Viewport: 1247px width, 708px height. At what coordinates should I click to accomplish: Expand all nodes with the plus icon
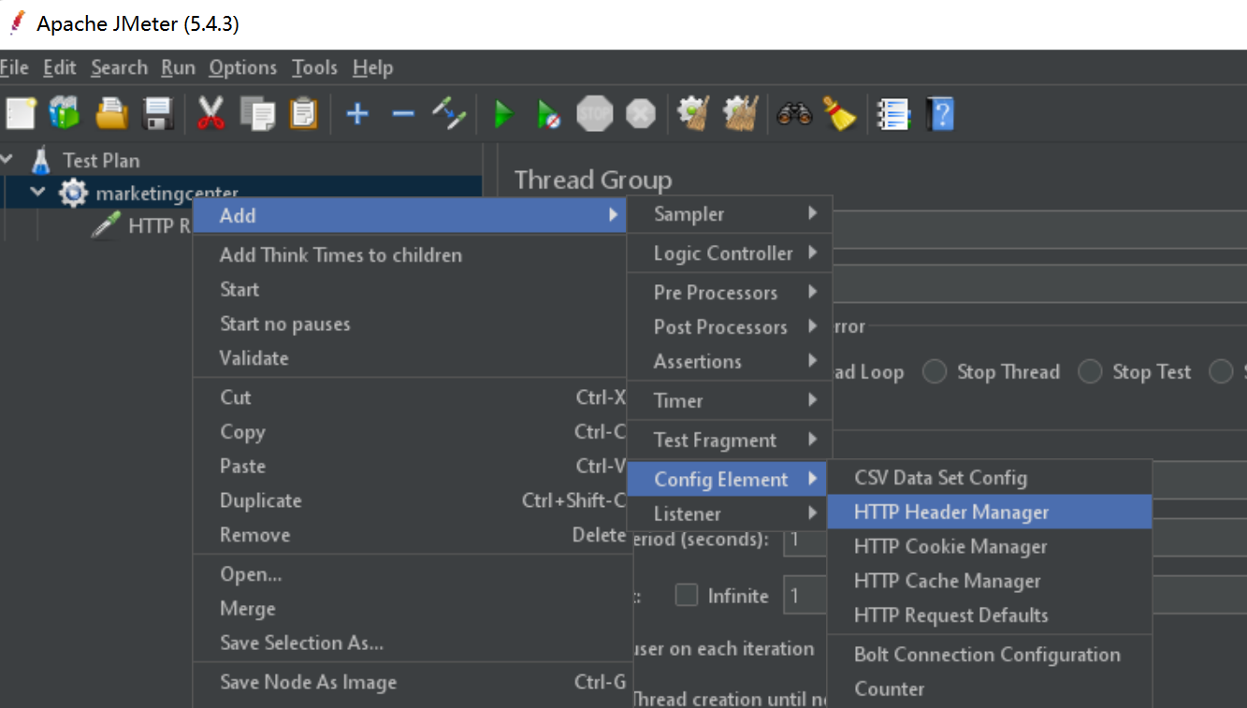pyautogui.click(x=357, y=114)
